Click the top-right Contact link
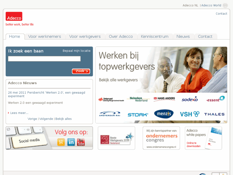The width and height of the screenshot is (233, 175). [221, 14]
